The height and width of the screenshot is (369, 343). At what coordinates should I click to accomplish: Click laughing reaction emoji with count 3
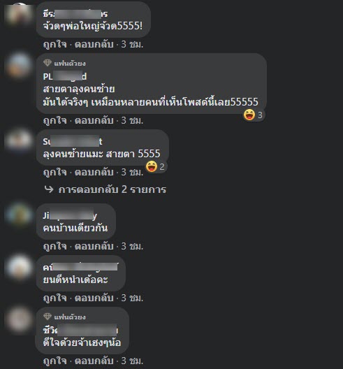coord(249,115)
